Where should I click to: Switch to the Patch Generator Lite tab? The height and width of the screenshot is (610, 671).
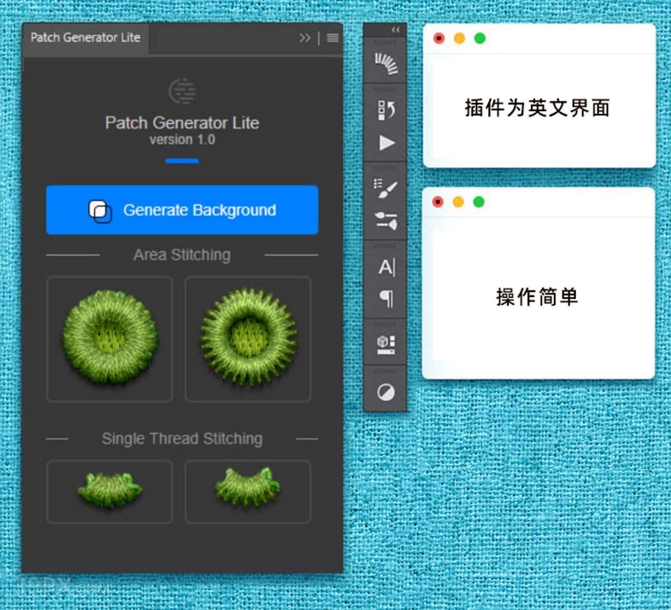[85, 38]
